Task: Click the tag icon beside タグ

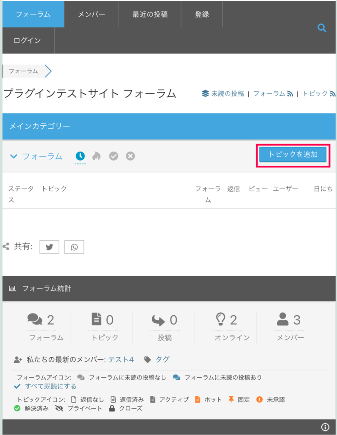Action: (x=148, y=360)
